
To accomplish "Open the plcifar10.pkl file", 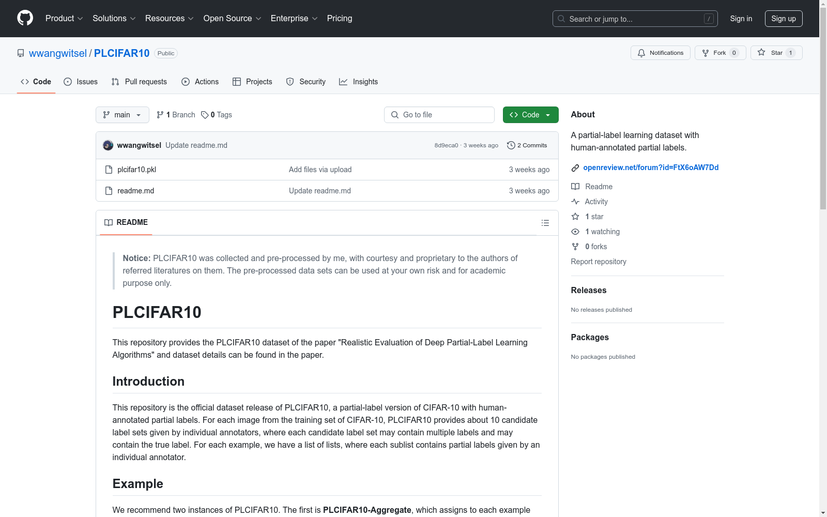I will tap(137, 170).
